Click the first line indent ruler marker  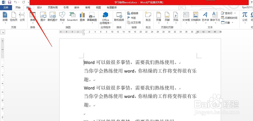pos(83,31)
